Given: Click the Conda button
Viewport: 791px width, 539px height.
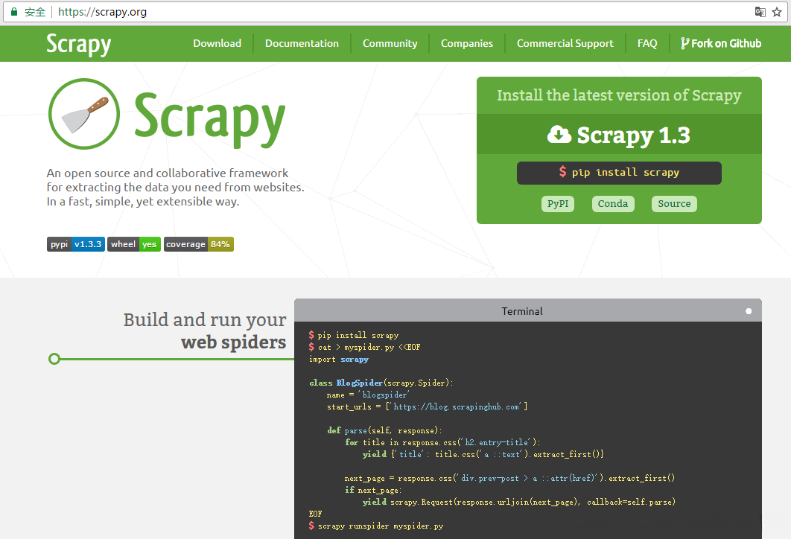Looking at the screenshot, I should pyautogui.click(x=613, y=204).
